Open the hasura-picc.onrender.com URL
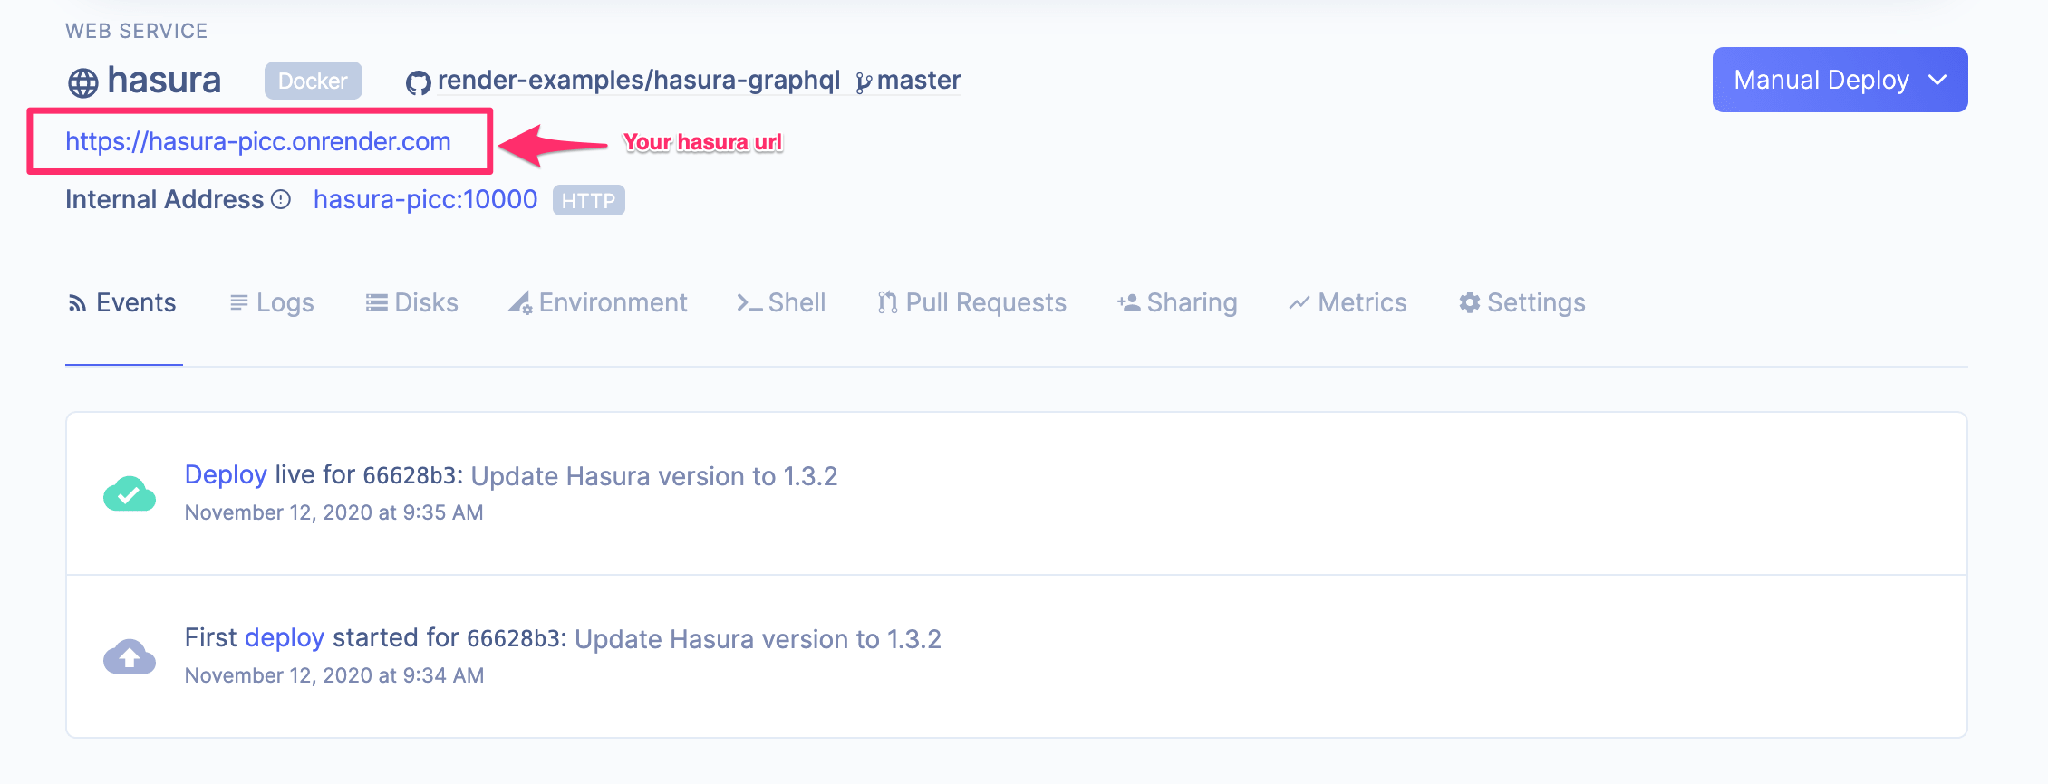Viewport: 2048px width, 784px height. coord(258,141)
